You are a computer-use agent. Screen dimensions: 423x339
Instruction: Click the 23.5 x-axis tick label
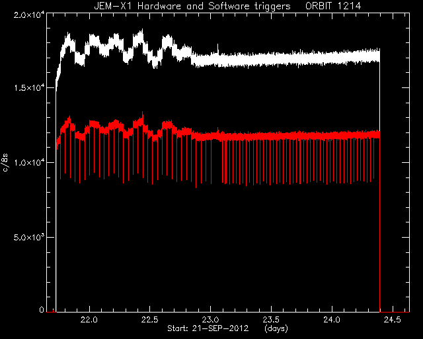click(271, 320)
